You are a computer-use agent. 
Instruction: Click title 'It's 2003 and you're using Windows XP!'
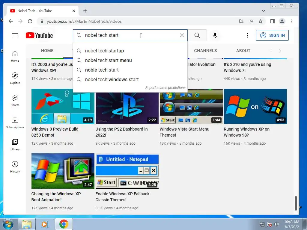point(52,67)
